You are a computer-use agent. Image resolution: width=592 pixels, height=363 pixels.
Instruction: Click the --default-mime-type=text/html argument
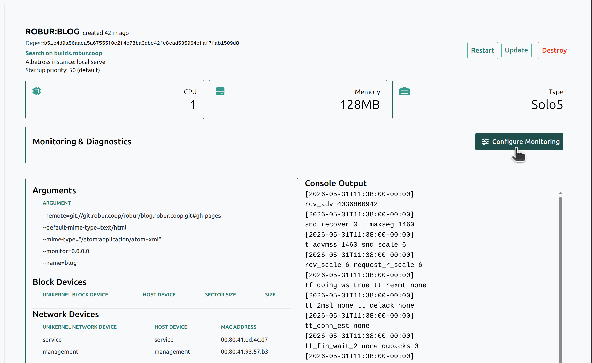[x=84, y=227]
